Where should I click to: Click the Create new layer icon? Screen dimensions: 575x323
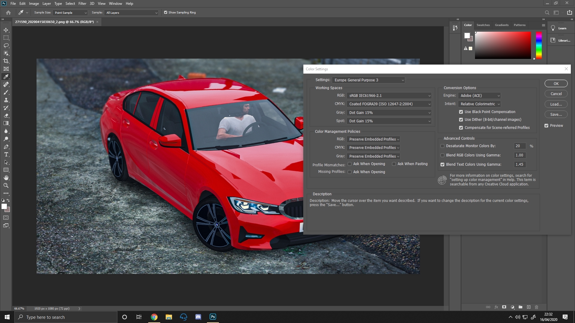529,307
